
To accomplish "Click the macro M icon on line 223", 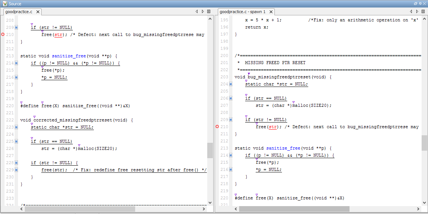I will 17,127.
